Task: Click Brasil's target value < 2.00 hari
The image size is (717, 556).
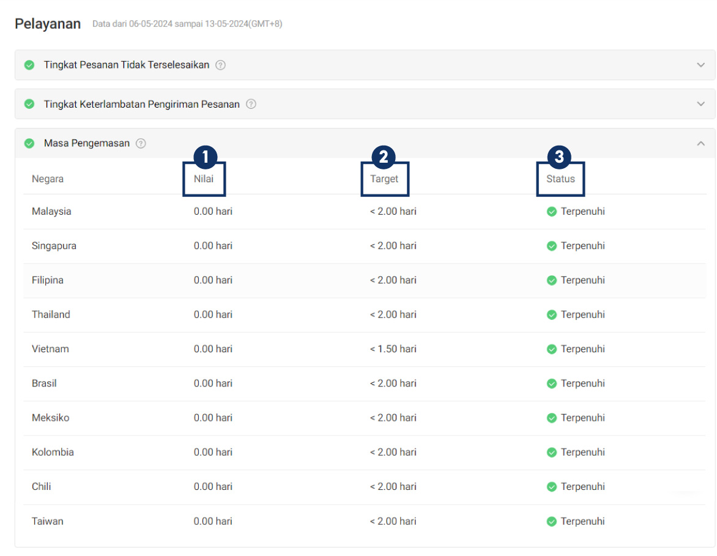Action: coord(393,383)
